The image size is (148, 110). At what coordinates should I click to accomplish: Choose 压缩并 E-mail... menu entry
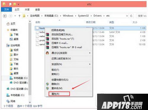point(60,43)
